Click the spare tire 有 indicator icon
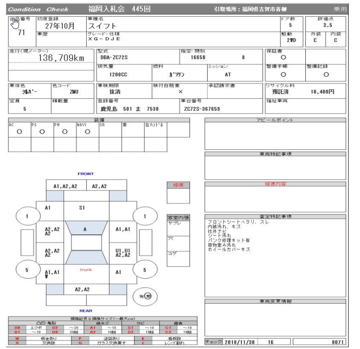 [x=141, y=296]
